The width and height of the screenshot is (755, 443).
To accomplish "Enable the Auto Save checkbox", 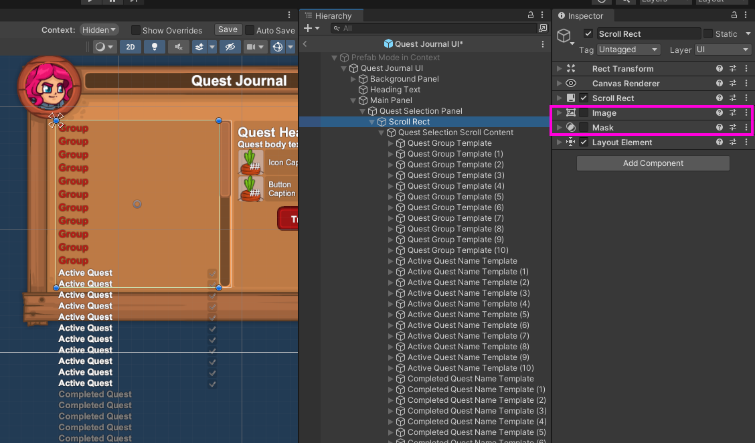I will pos(250,30).
